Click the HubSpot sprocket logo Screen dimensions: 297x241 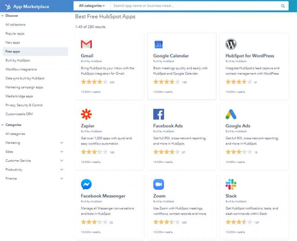tap(8, 7)
